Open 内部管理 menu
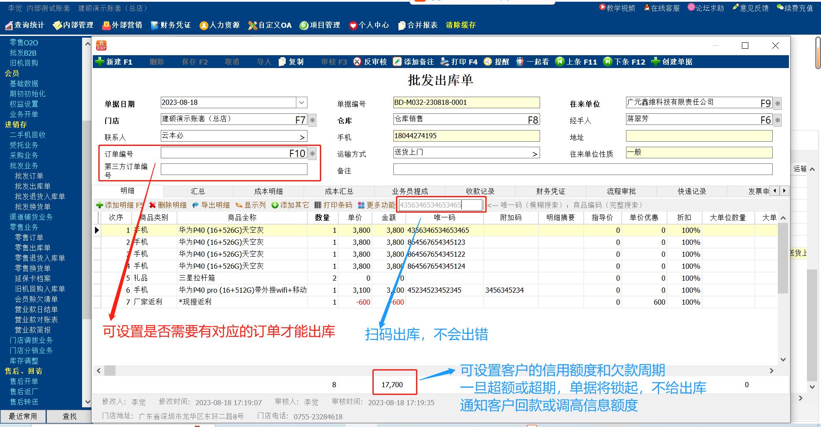Image resolution: width=821 pixels, height=427 pixels. point(73,25)
